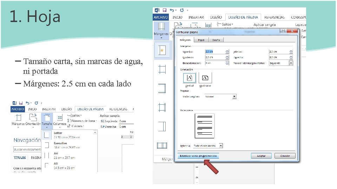
Task: Click Save icon in right Word window
Action: [x=164, y=10]
